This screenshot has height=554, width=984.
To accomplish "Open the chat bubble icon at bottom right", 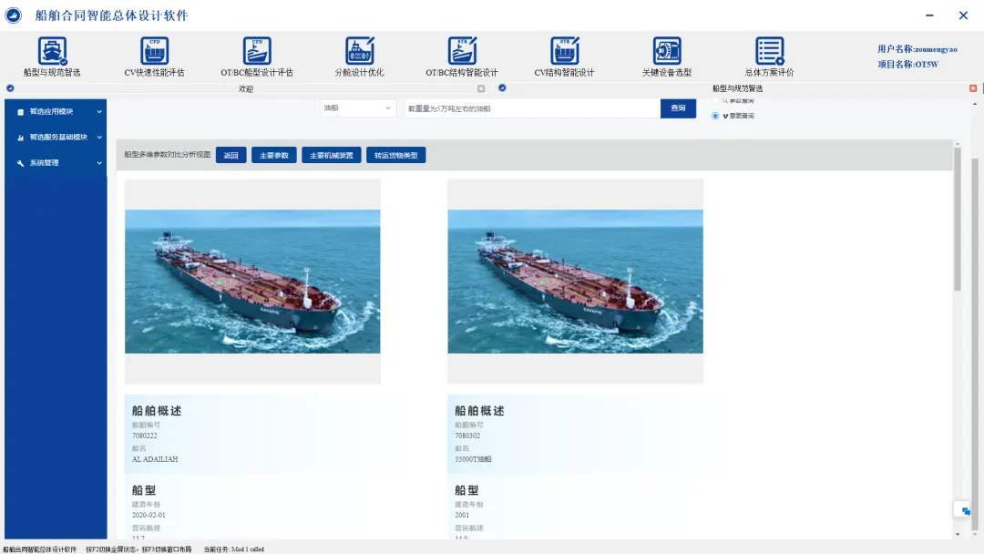I will pos(965,511).
